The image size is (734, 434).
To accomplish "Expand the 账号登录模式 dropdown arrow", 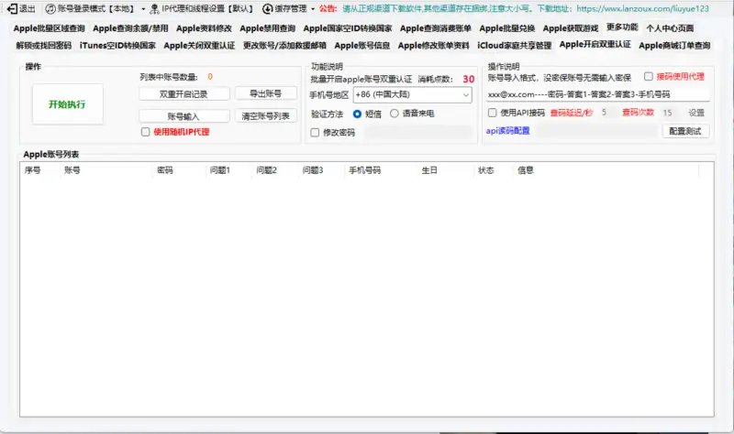I will click(143, 9).
